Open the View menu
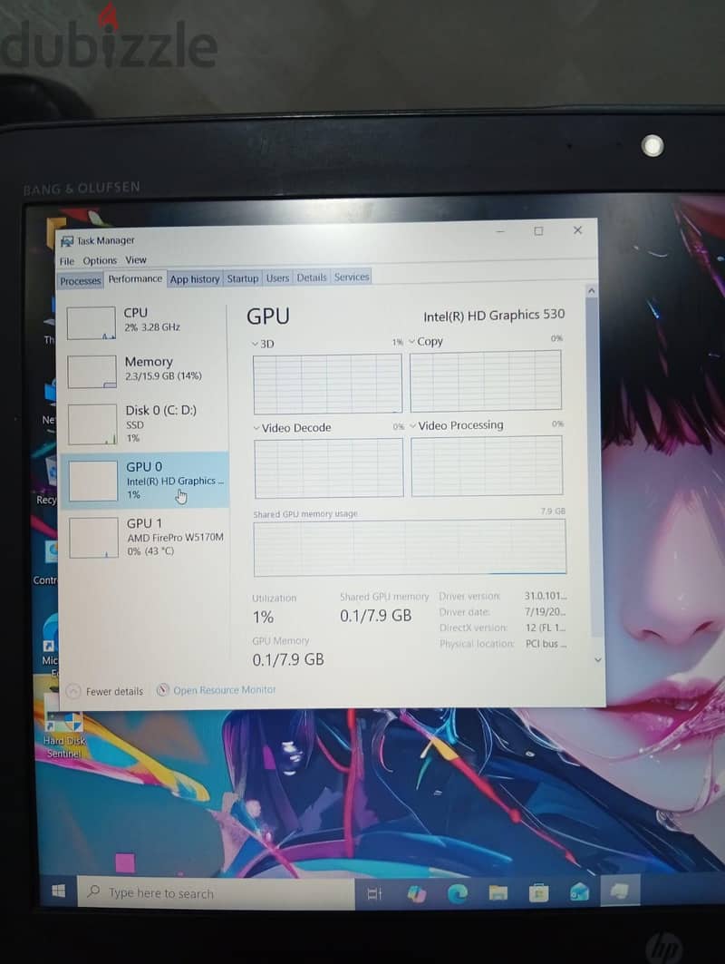 [x=136, y=259]
